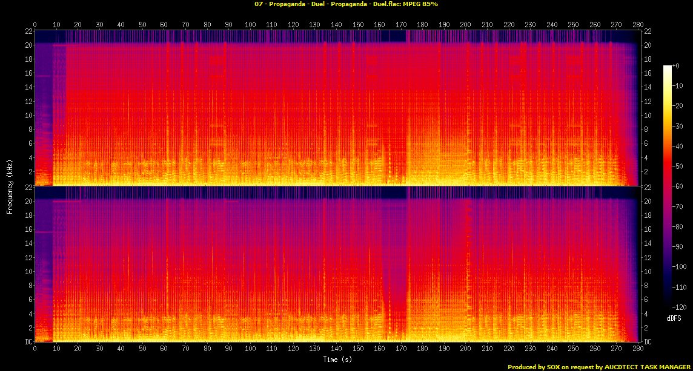The image size is (693, 371).
Task: Select the 150 mark on the bottom time axis
Action: (358, 349)
